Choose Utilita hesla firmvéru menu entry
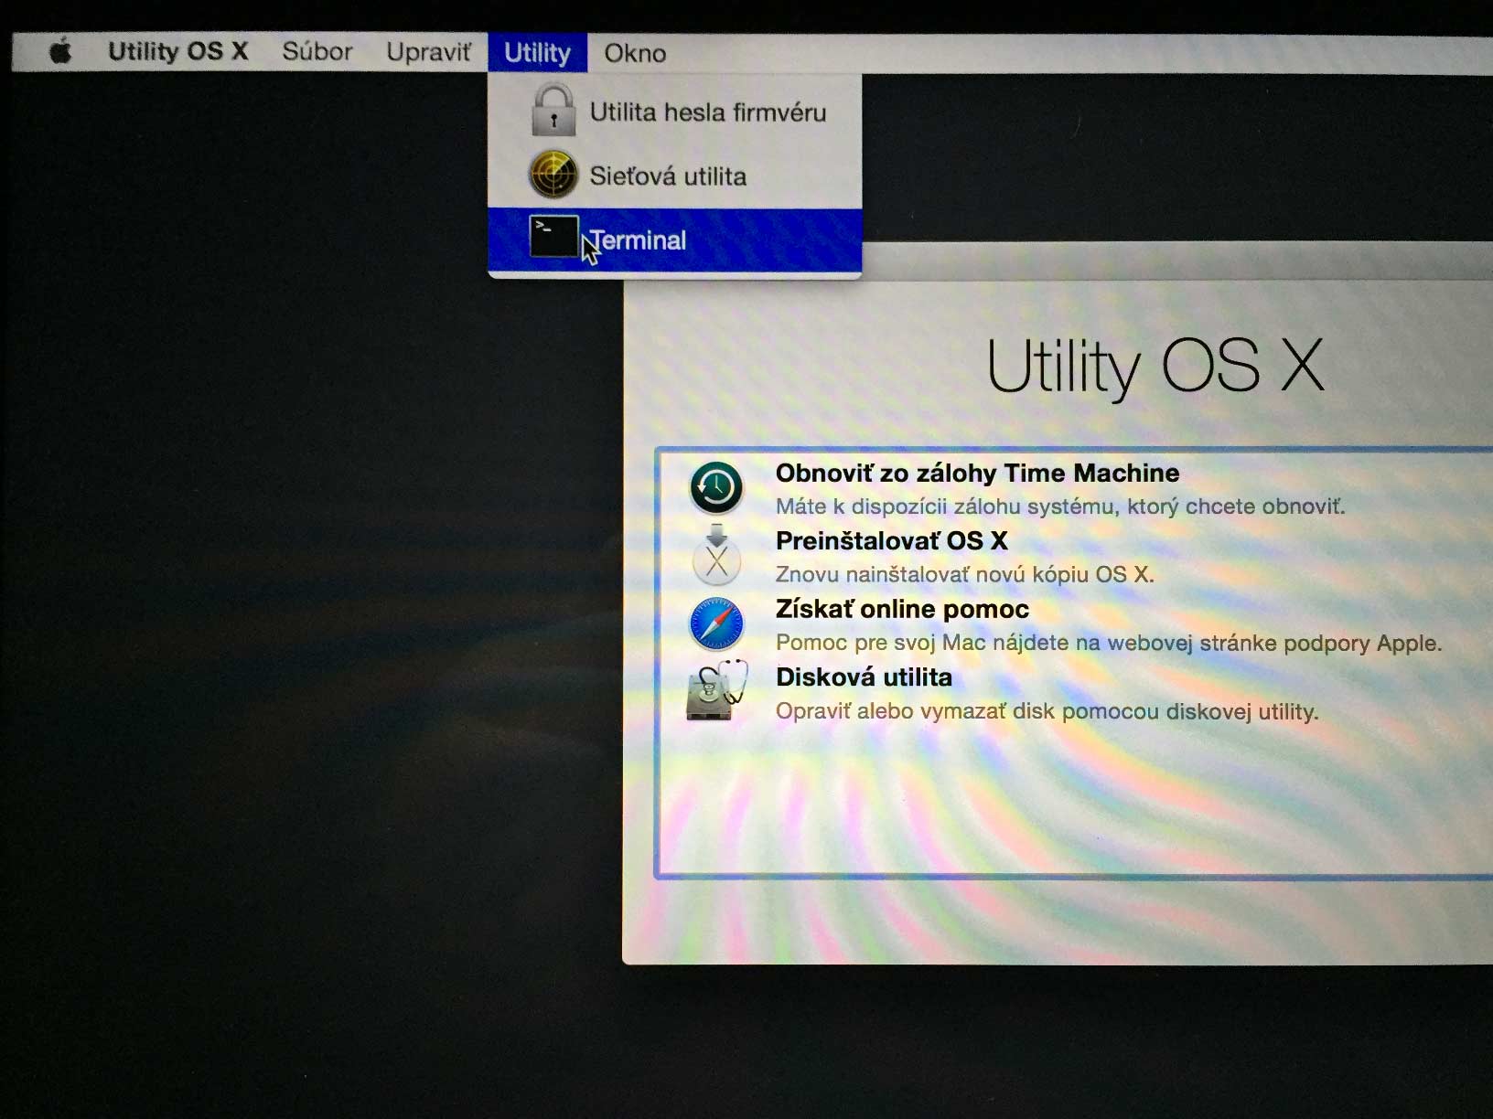The image size is (1493, 1119). pyautogui.click(x=707, y=112)
